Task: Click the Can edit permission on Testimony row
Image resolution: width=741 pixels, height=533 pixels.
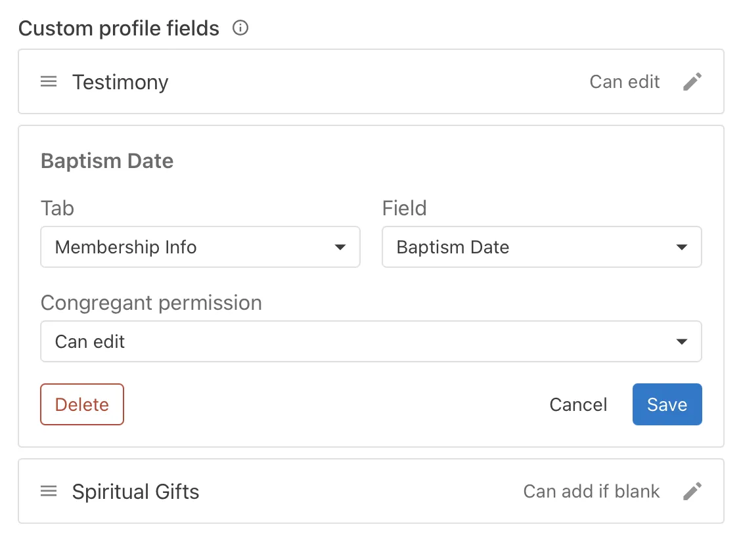Action: (625, 82)
